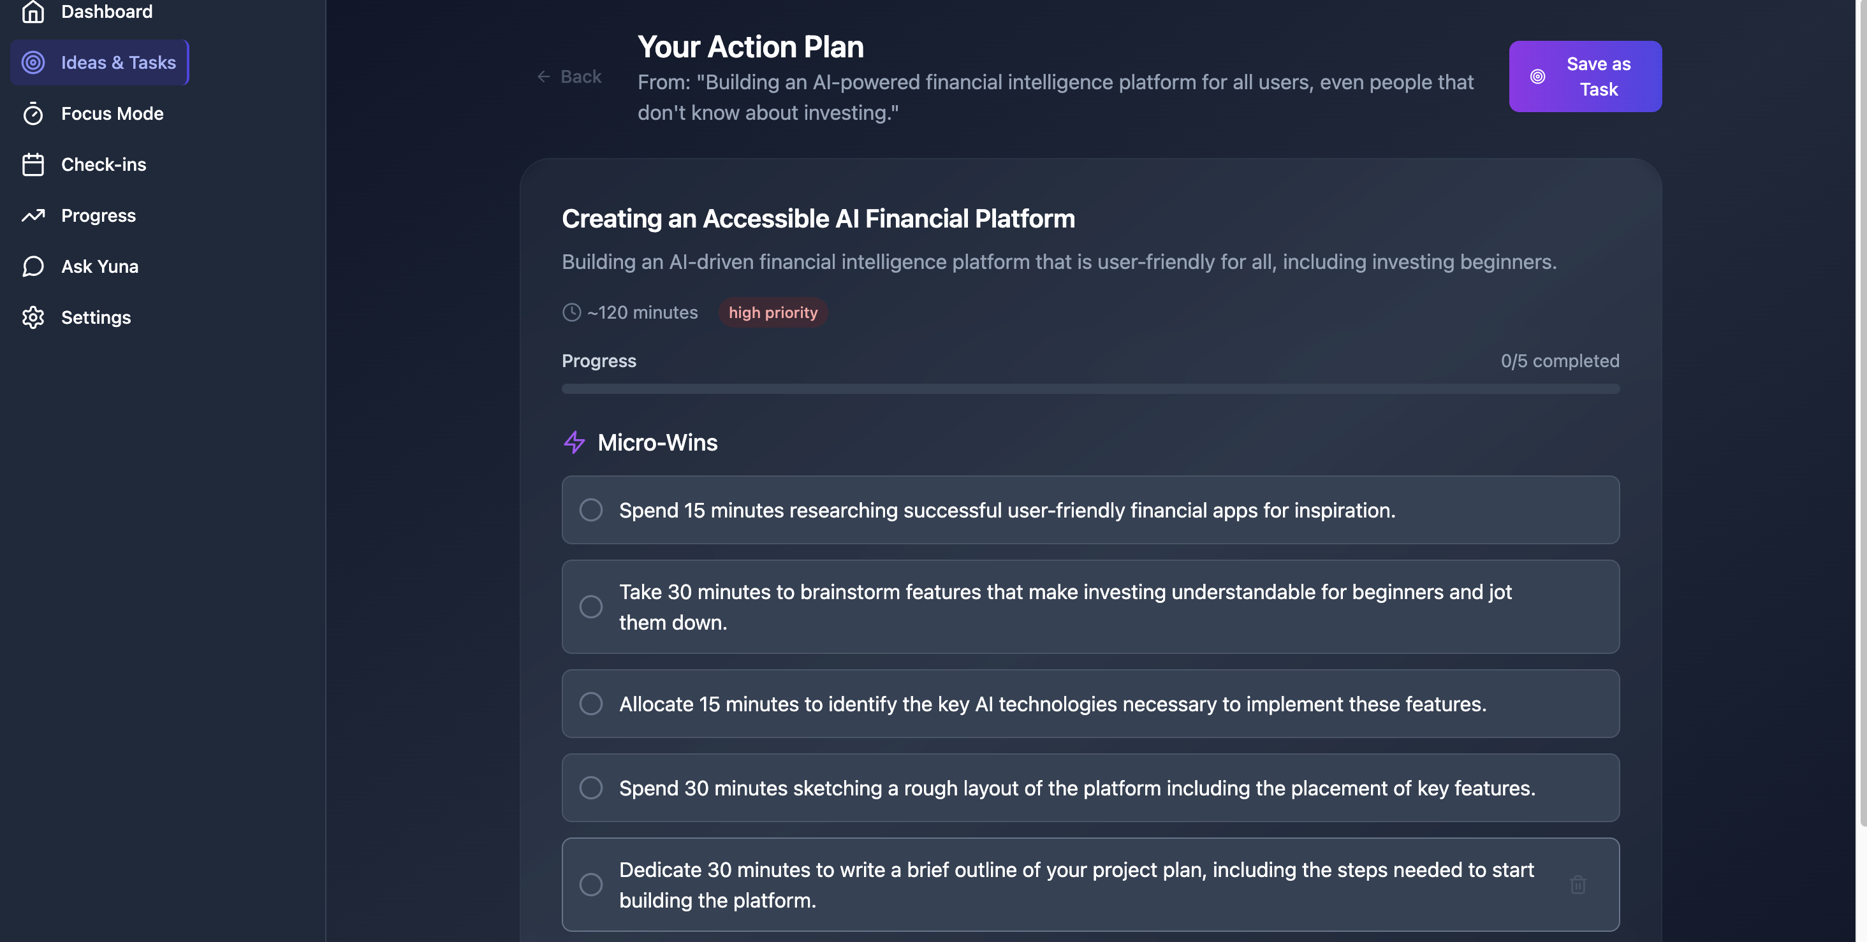Click the Progress trending-up icon

pyautogui.click(x=33, y=215)
